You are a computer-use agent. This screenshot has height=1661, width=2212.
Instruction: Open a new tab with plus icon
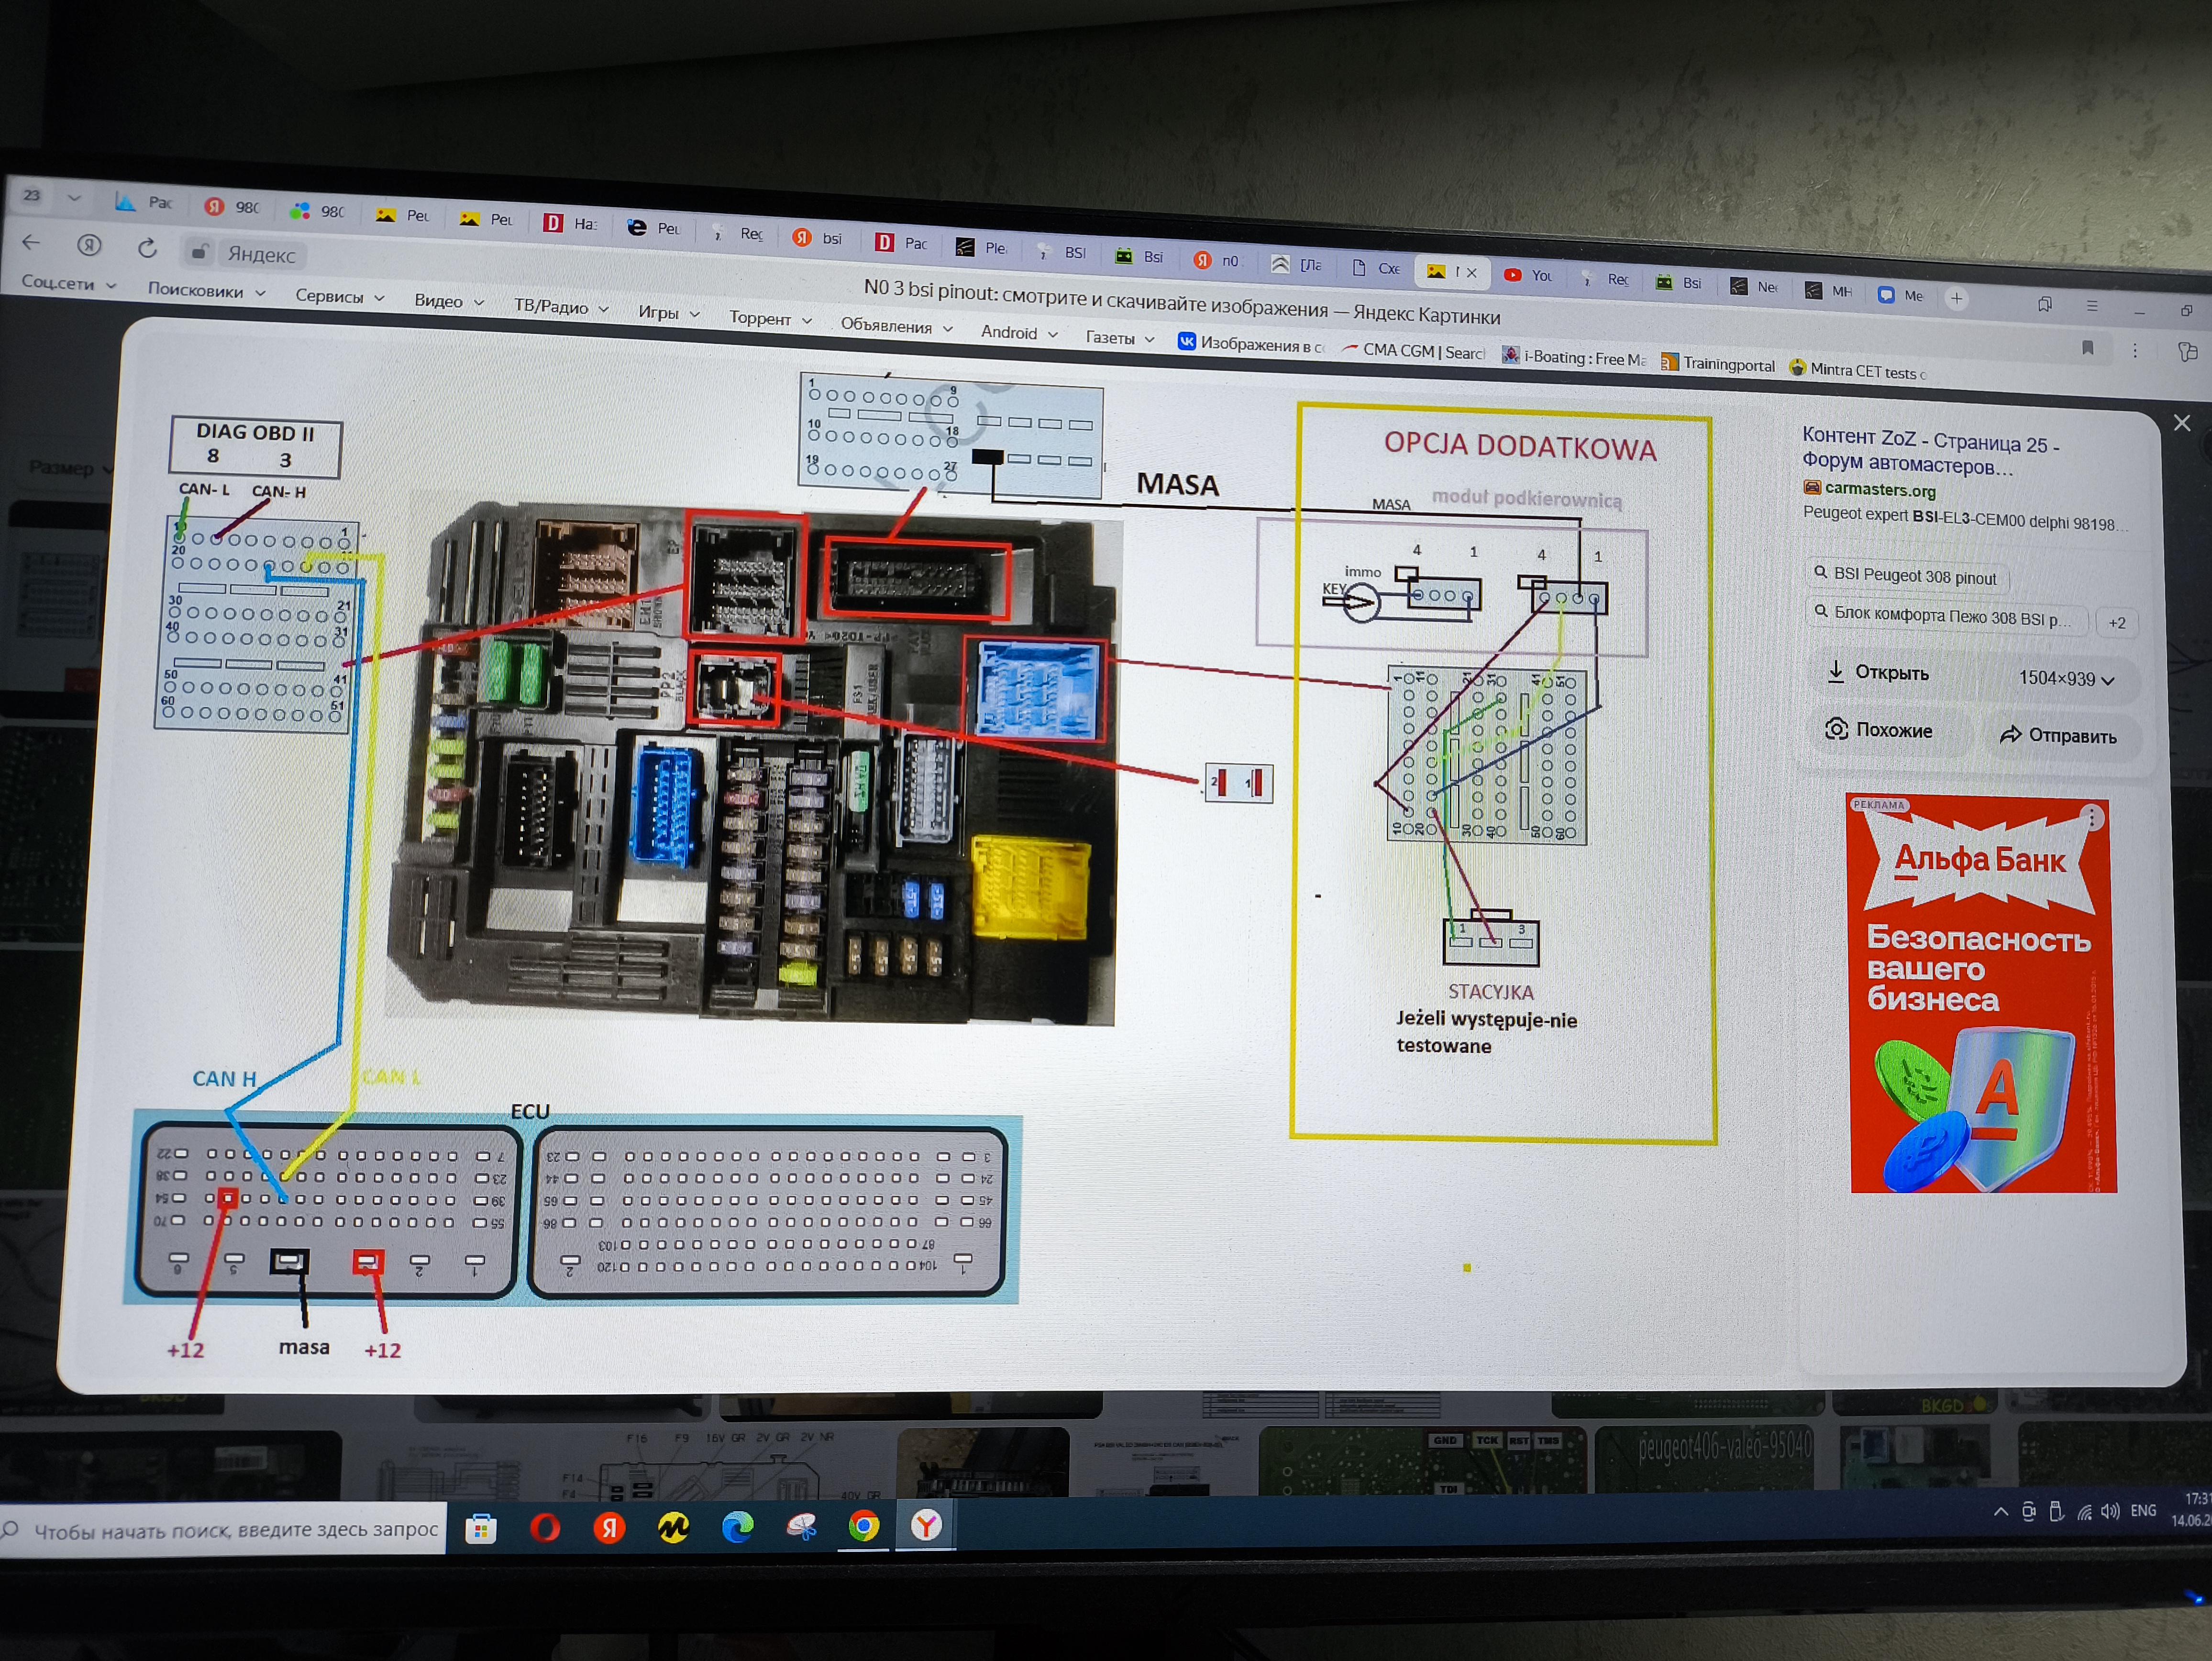tap(1956, 298)
